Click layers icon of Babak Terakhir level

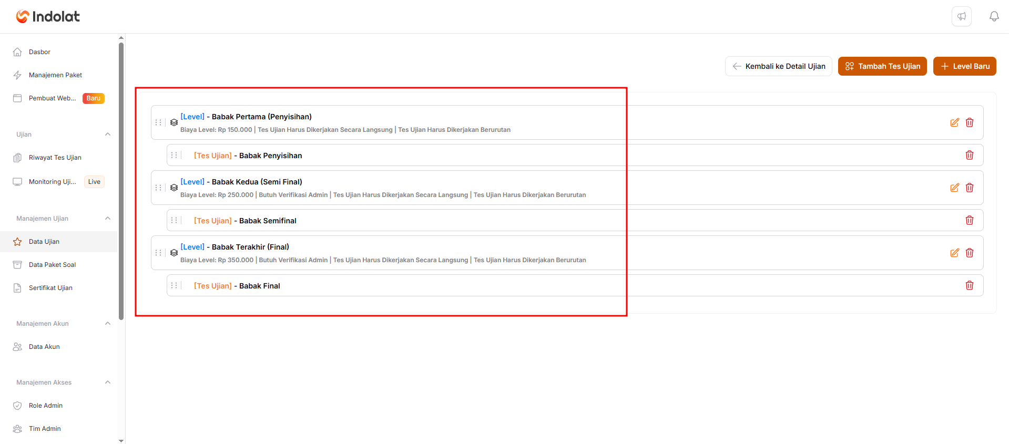click(x=174, y=253)
